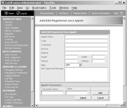Open Log Files page
The width and height of the screenshot is (127, 108).
pos(8,78)
